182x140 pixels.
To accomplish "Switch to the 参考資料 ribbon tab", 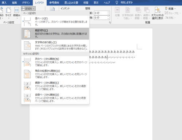I will click(54, 3).
